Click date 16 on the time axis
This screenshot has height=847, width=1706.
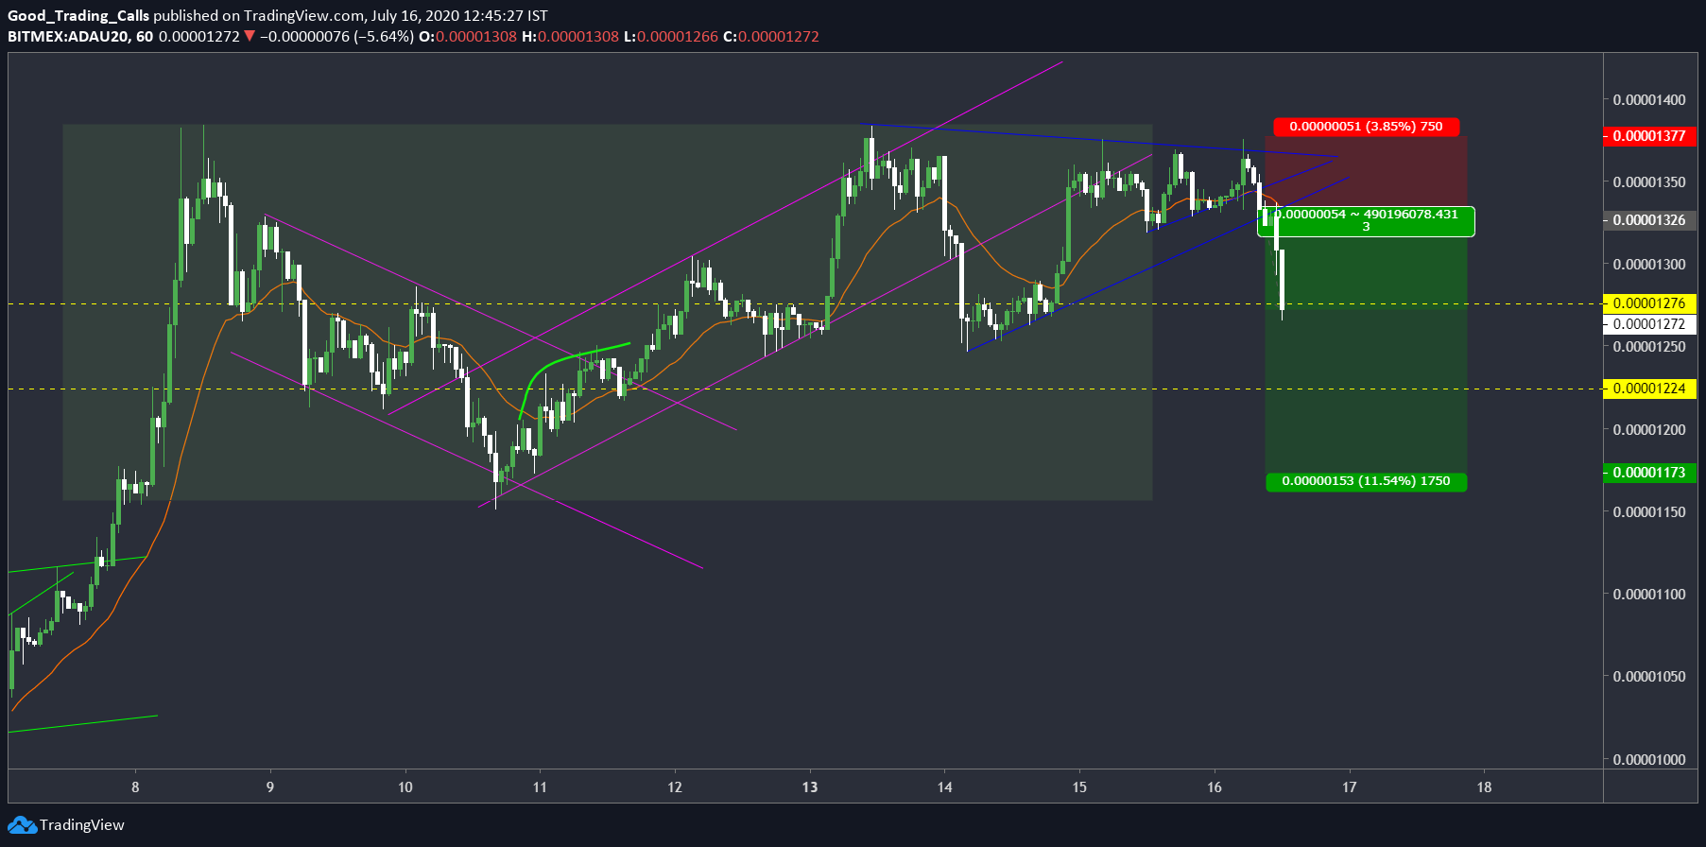click(x=1215, y=787)
